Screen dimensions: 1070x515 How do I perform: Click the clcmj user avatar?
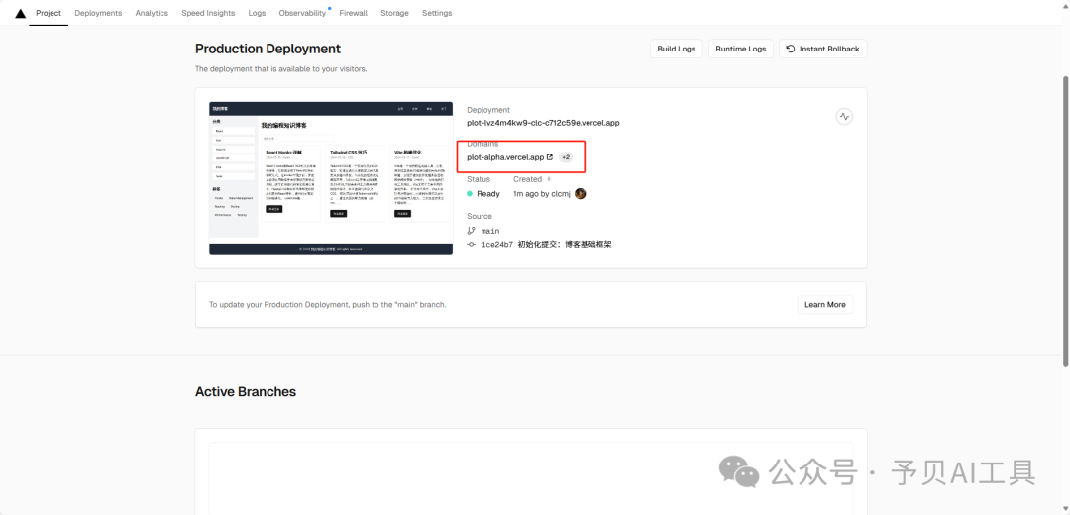[580, 194]
